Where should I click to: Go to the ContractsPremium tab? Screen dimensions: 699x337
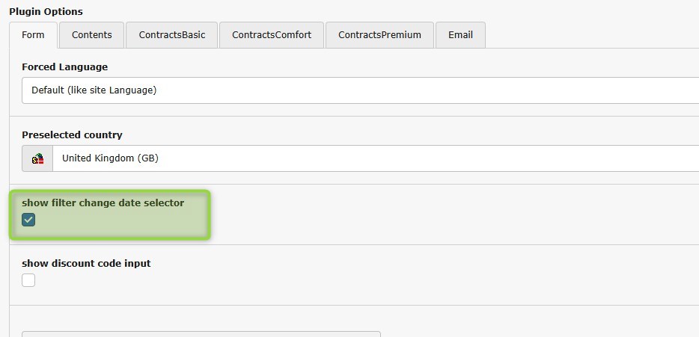tap(379, 35)
